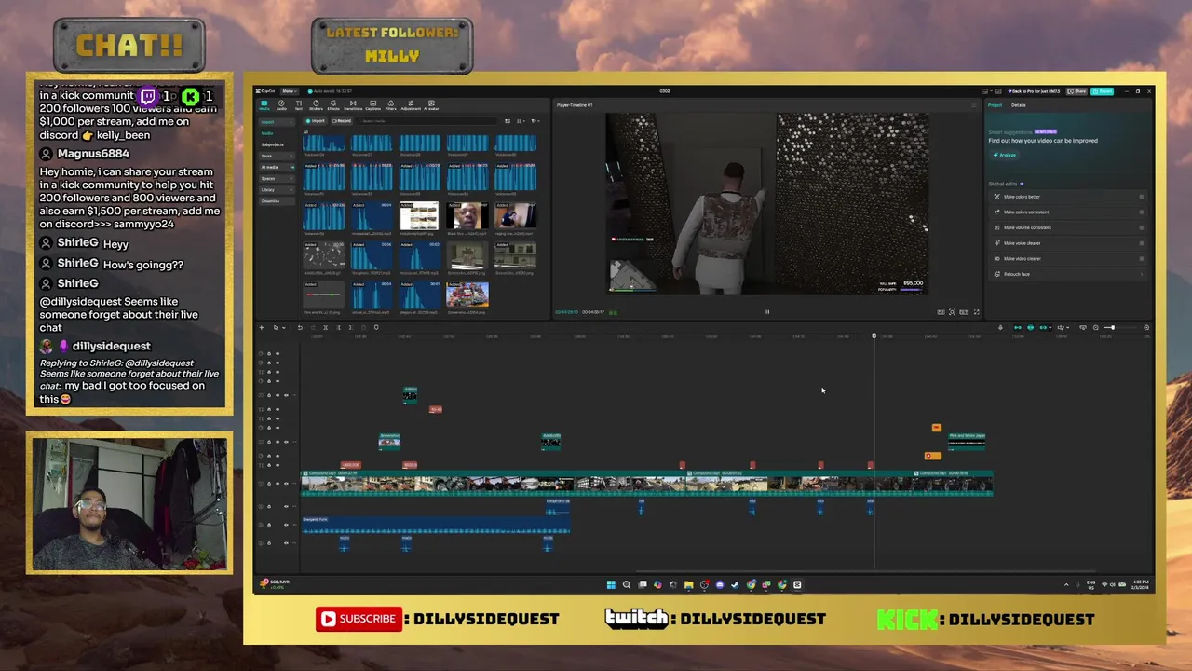Expand the Yours section in sidebar
1192x671 pixels.
pos(277,156)
